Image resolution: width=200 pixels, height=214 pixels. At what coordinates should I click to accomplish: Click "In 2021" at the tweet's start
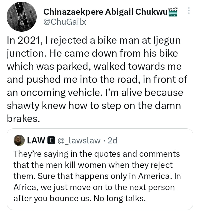24,41
